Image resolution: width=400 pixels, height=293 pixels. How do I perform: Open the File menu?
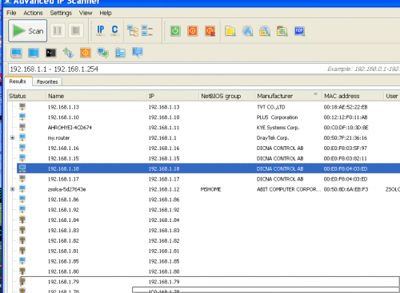pyautogui.click(x=11, y=13)
